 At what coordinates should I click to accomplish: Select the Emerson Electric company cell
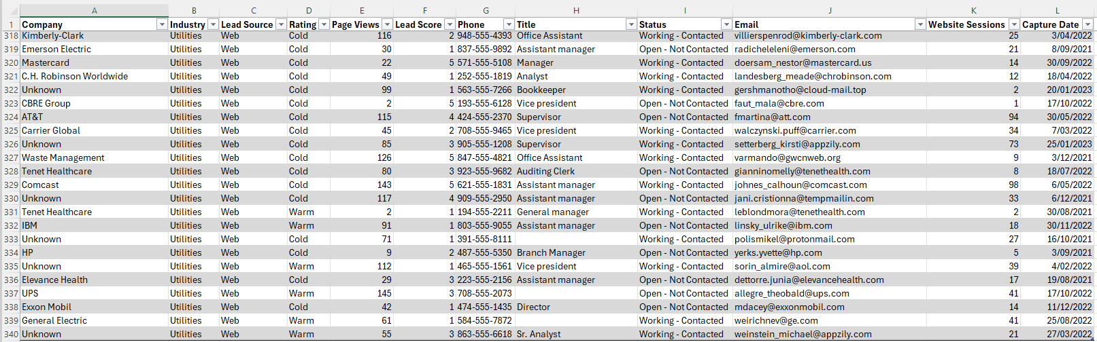(95, 49)
